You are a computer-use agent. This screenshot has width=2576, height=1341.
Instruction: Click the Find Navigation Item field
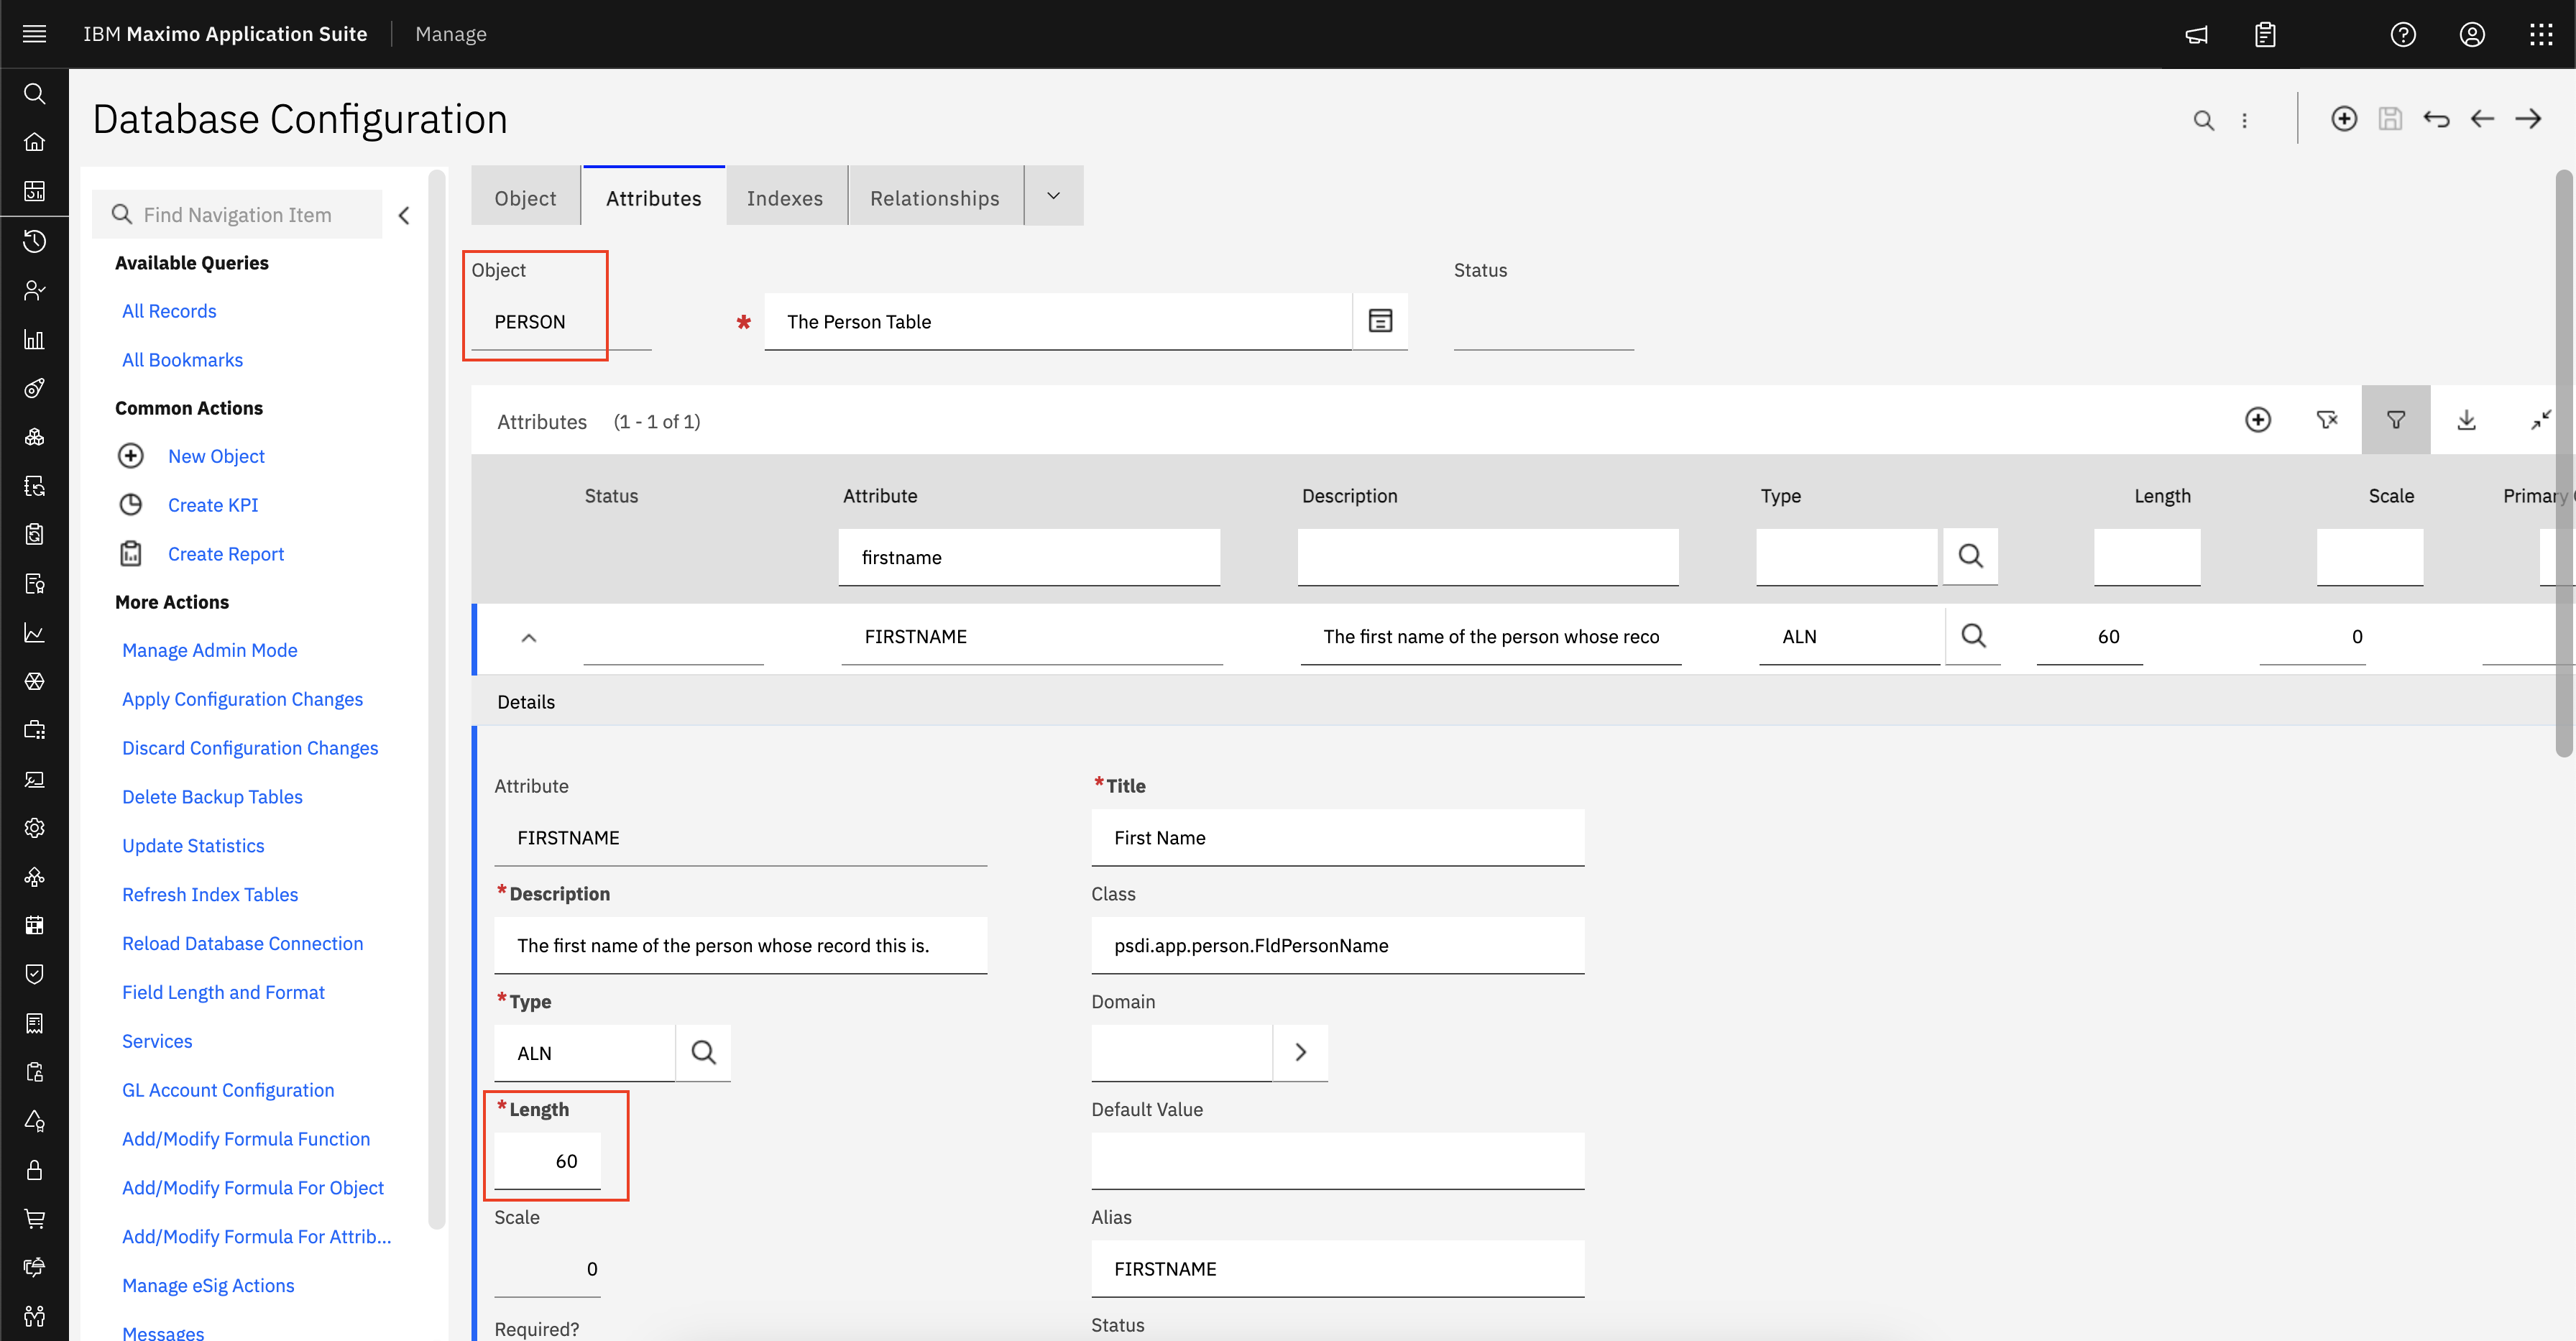pyautogui.click(x=237, y=215)
